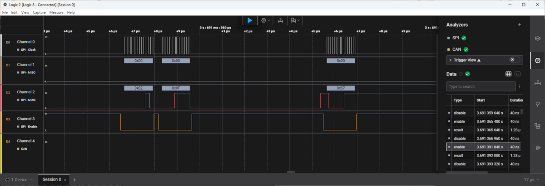Expand the dropdown arrow beside trigger mode icon
This screenshot has width=545, height=186.
click(x=269, y=20)
